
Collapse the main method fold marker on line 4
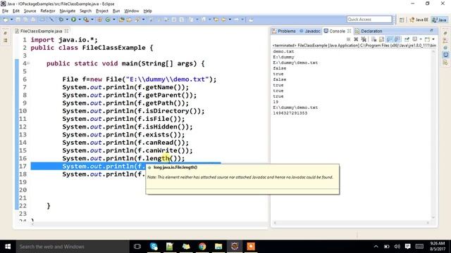[x=28, y=63]
